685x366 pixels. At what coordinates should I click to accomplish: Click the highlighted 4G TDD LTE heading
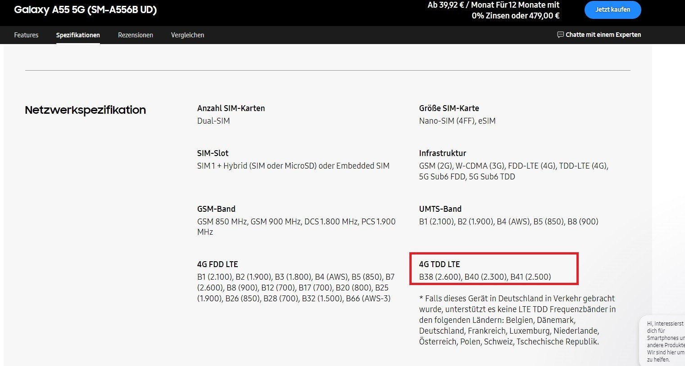click(x=439, y=264)
